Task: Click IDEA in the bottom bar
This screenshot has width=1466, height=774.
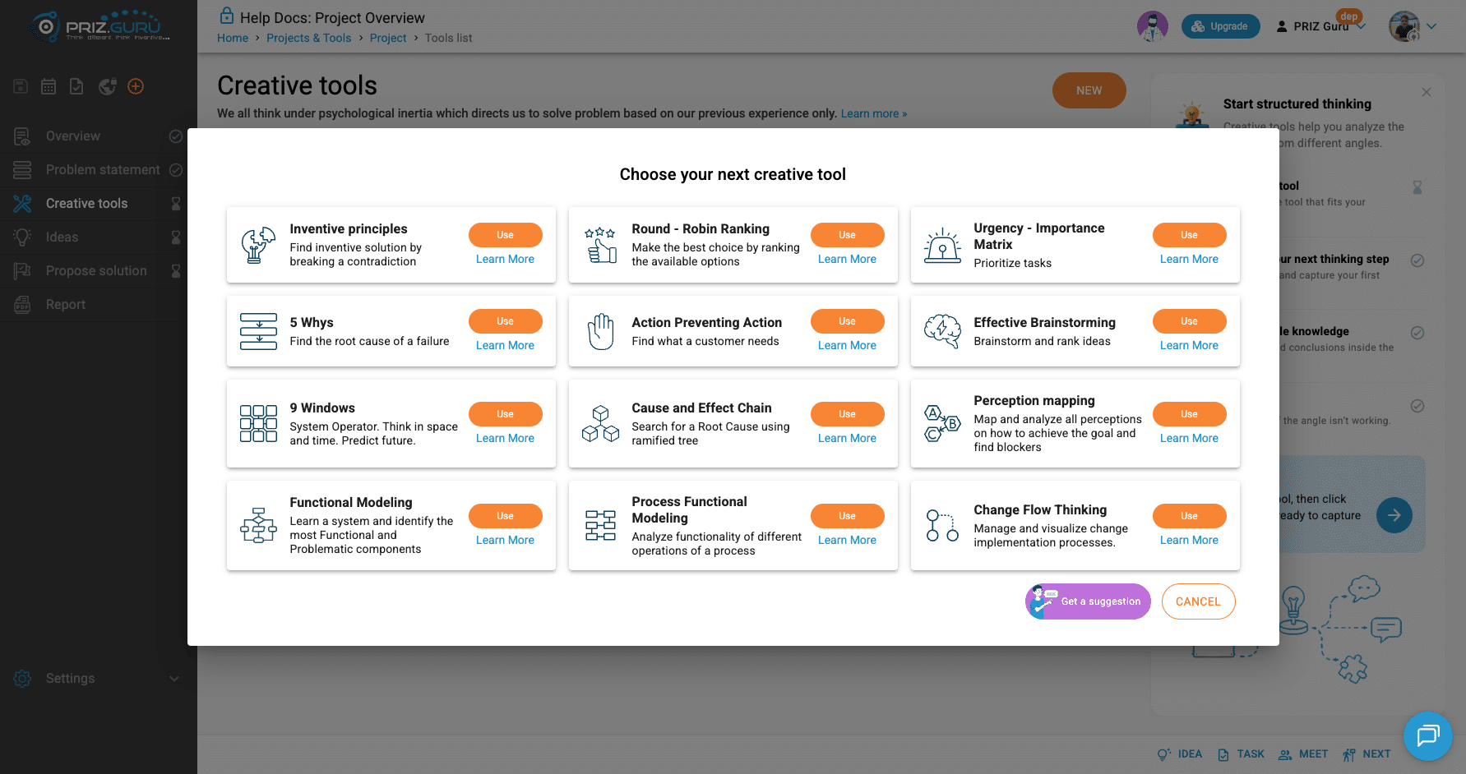Action: coord(1180,754)
